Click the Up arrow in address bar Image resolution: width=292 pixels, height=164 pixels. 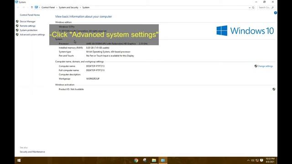tap(32, 7)
